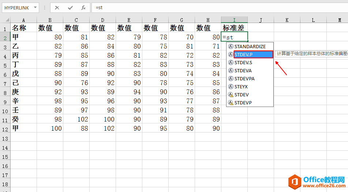The width and height of the screenshot is (348, 192).
Task: Select the cell labeled 乙
Action: tap(23, 46)
